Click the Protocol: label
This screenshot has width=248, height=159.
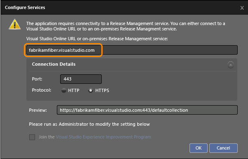[x=42, y=90]
